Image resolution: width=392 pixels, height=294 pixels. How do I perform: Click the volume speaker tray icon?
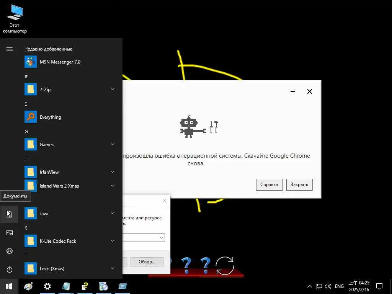coord(328,286)
